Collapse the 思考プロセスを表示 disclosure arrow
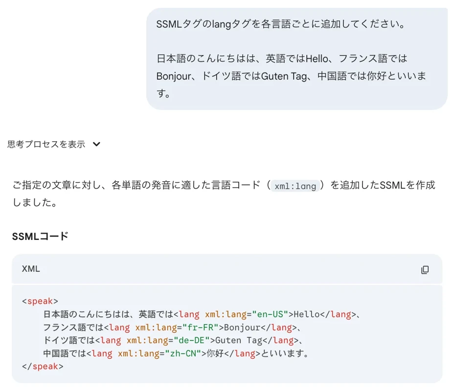 tap(96, 144)
